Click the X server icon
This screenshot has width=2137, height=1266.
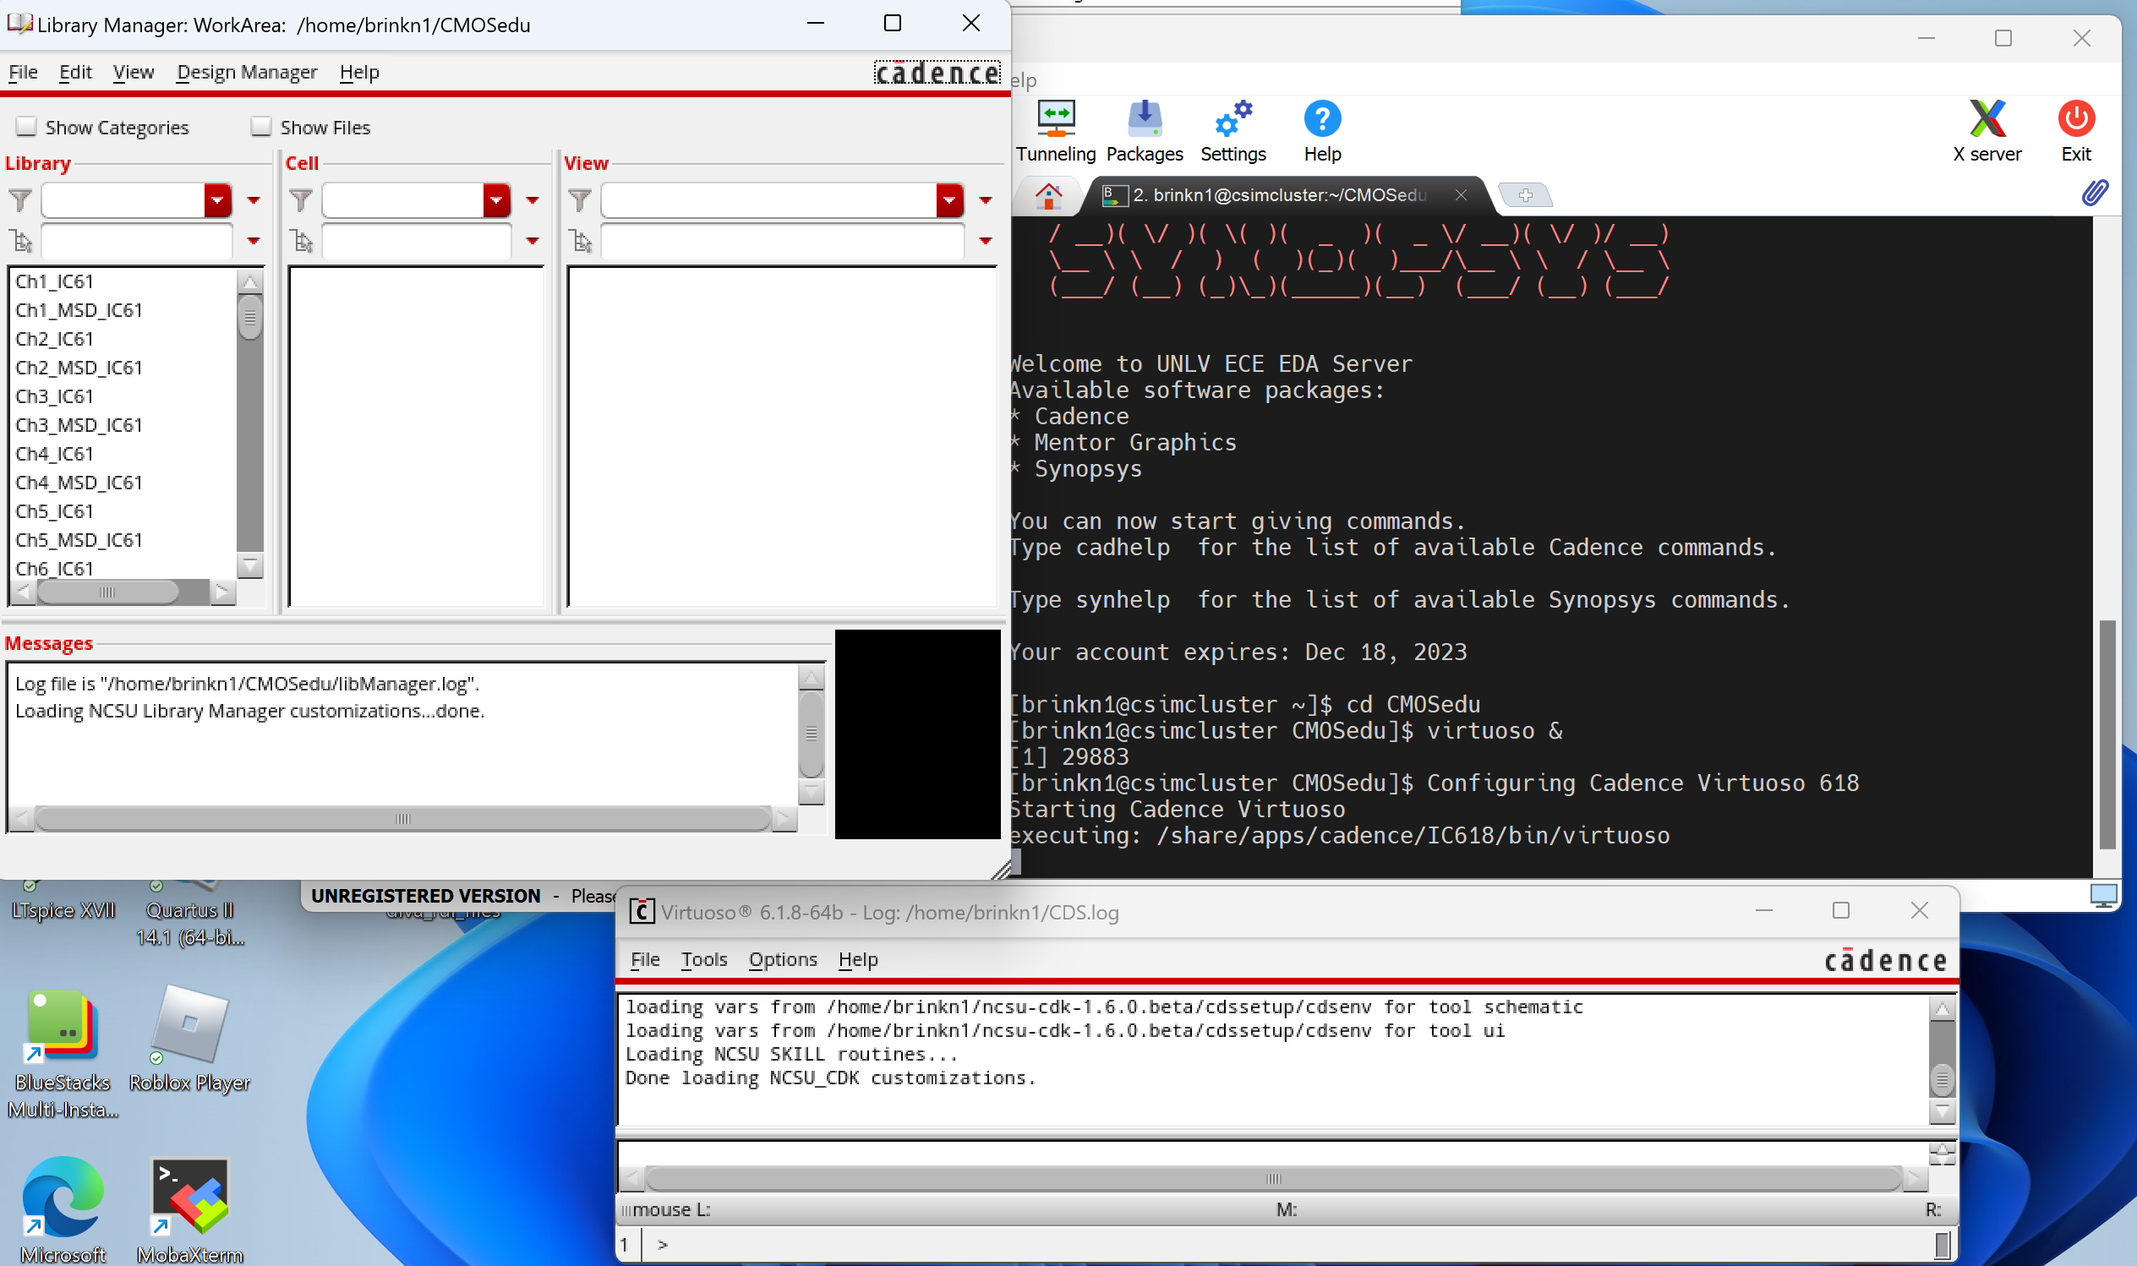click(x=1987, y=119)
